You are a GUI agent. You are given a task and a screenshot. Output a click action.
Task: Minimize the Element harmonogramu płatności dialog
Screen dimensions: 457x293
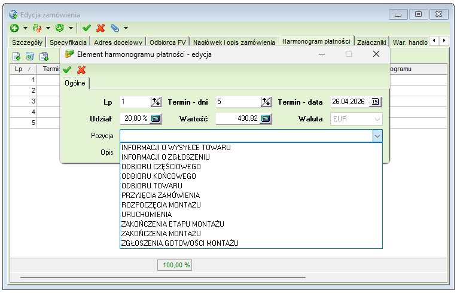(322, 54)
